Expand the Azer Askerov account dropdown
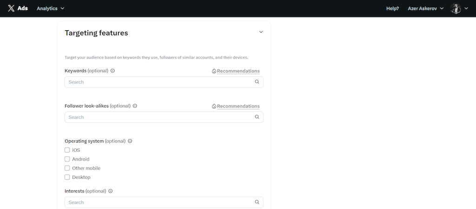Viewport: 476px width, 209px height. point(426,8)
